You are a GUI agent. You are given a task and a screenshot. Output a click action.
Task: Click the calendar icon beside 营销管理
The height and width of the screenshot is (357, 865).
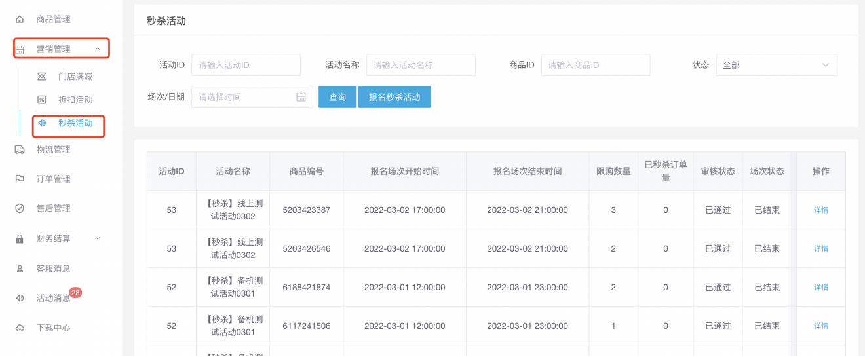pyautogui.click(x=20, y=50)
